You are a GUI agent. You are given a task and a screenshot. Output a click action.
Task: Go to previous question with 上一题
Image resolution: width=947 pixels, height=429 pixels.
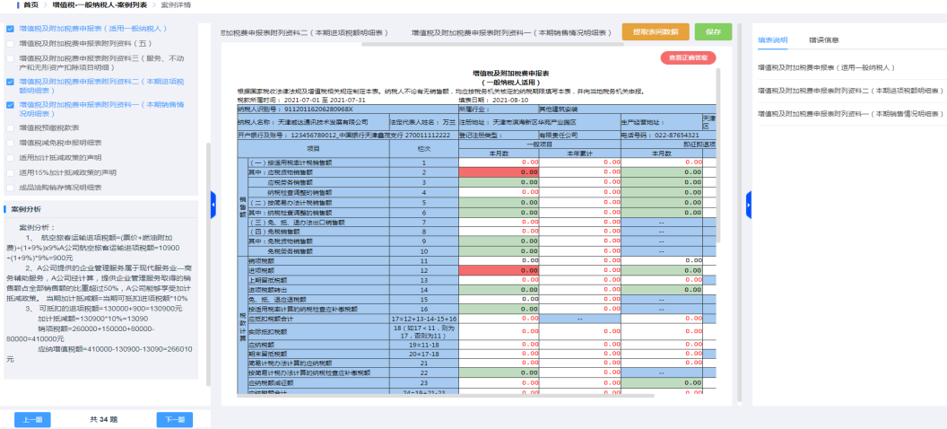tap(31, 419)
